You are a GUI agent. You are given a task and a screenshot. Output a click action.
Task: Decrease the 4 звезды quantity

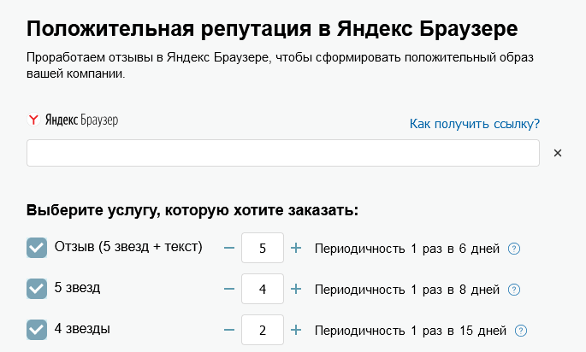click(x=228, y=330)
